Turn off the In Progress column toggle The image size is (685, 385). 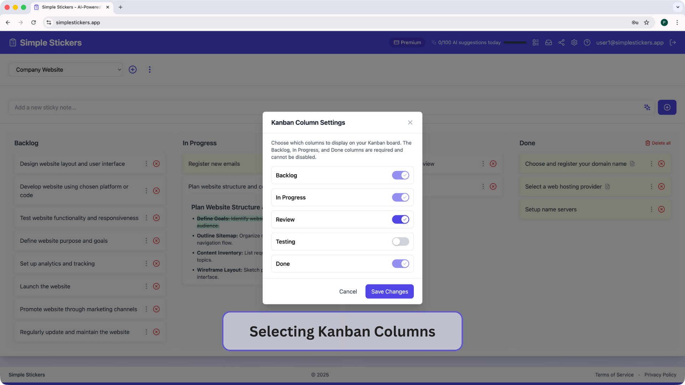coord(400,197)
